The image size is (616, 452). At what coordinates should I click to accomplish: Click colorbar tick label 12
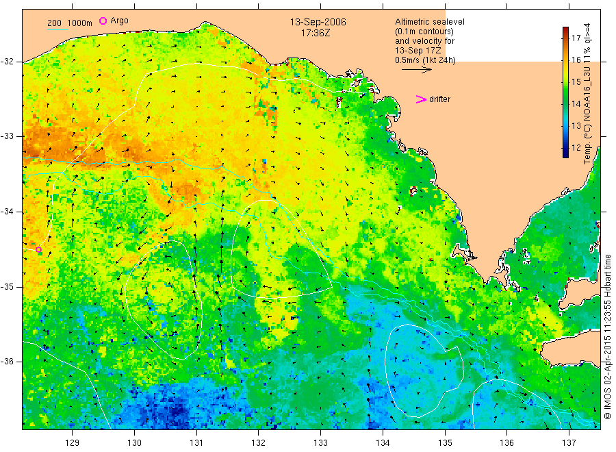point(576,148)
